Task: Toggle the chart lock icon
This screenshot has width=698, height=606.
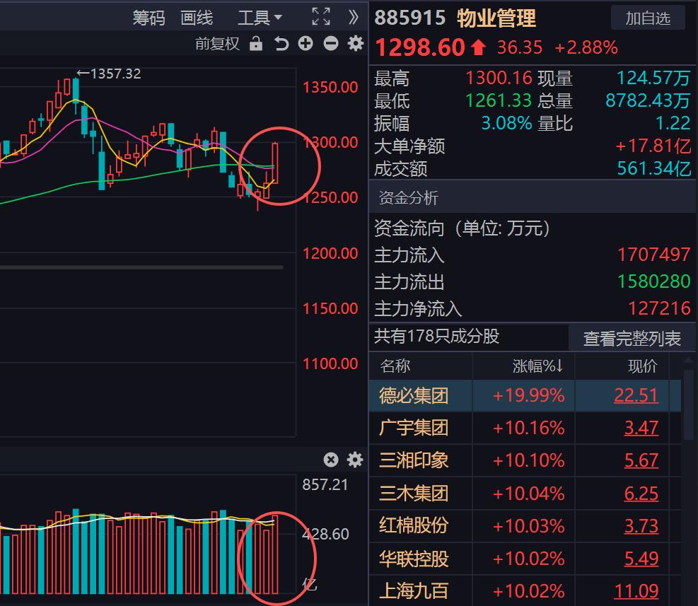Action: 256,44
